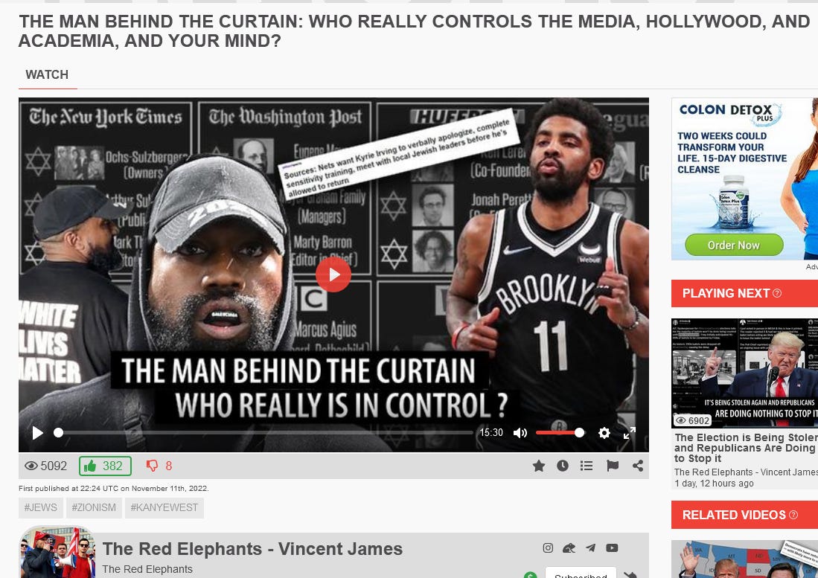The width and height of the screenshot is (818, 578).
Task: Like the video with thumbs-up 382
Action: coord(105,466)
